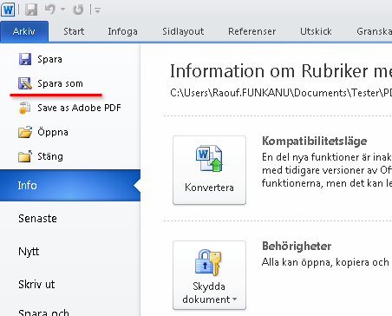This screenshot has width=392, height=316.
Task: Select the Utskick ribbon tab
Action: pos(316,31)
